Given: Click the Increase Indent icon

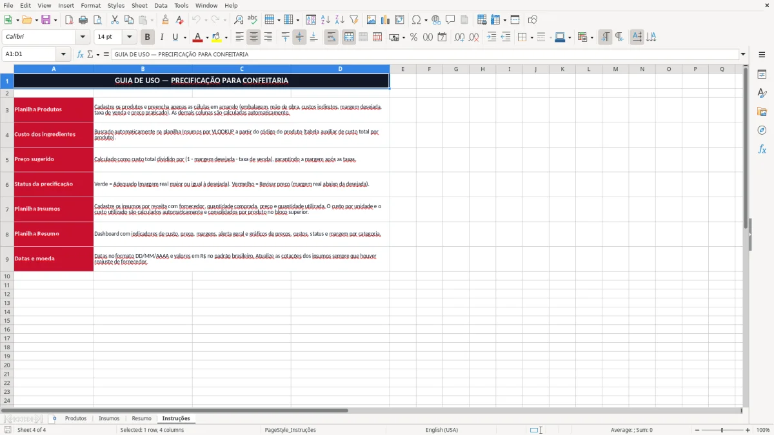Looking at the screenshot, I should click(491, 37).
